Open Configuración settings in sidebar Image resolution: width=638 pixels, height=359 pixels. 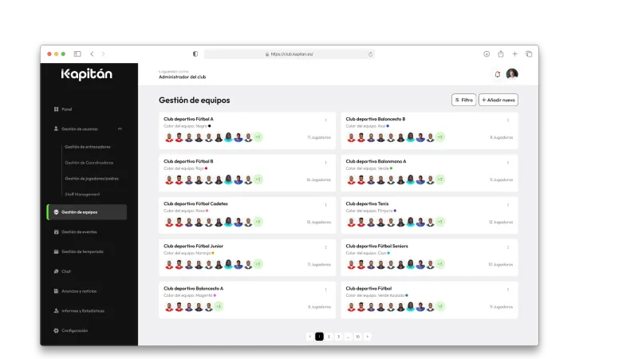click(x=71, y=330)
